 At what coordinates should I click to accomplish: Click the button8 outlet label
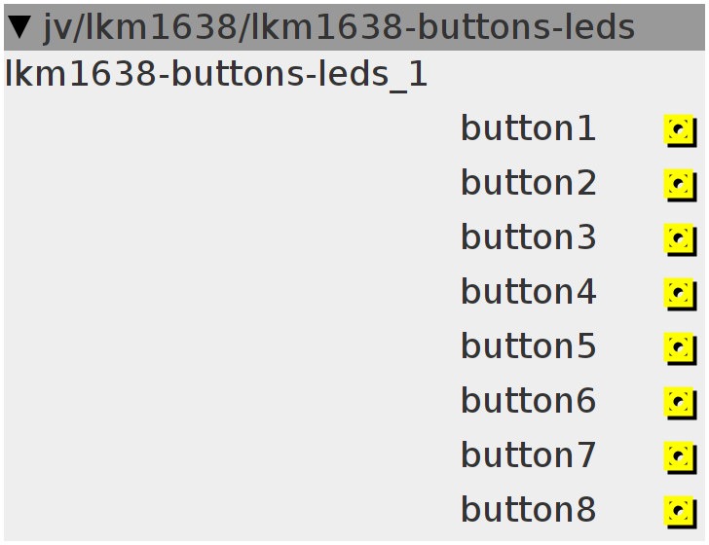[x=528, y=510]
